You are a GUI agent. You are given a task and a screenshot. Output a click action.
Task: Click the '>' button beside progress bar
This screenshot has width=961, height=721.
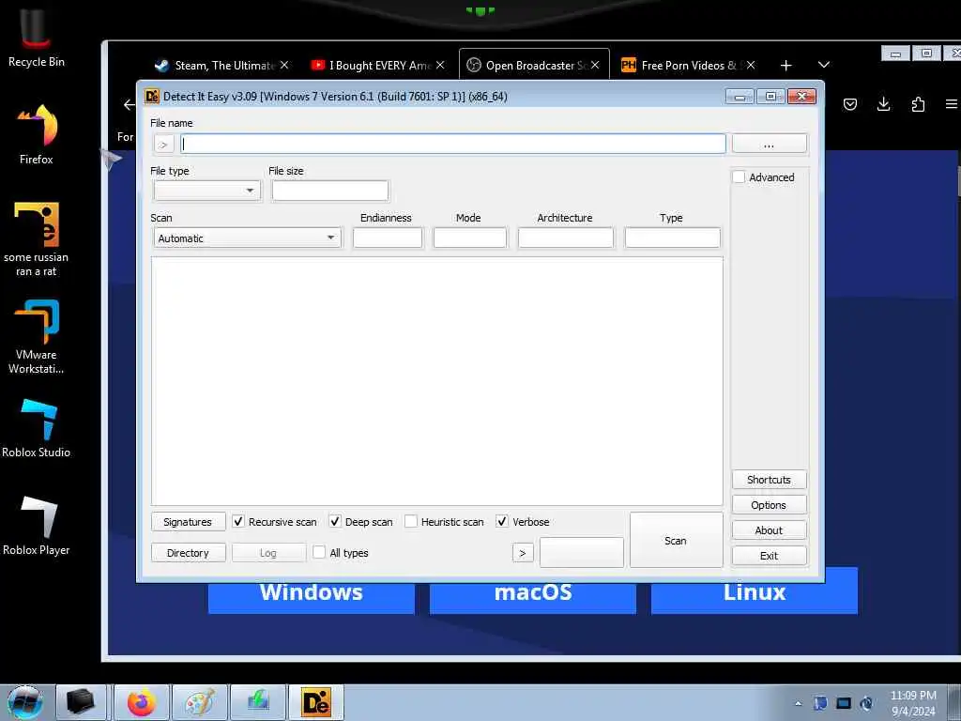click(523, 553)
